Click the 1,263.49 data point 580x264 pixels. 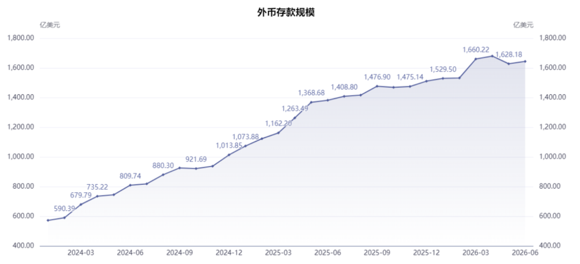(294, 118)
